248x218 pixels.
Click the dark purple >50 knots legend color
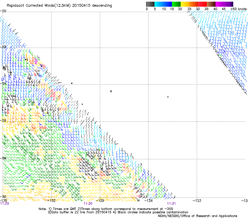point(232,4)
